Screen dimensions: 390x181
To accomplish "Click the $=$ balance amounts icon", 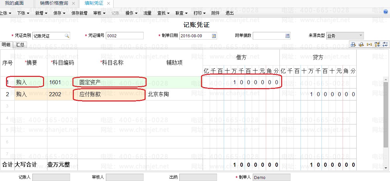I will [x=369, y=44].
